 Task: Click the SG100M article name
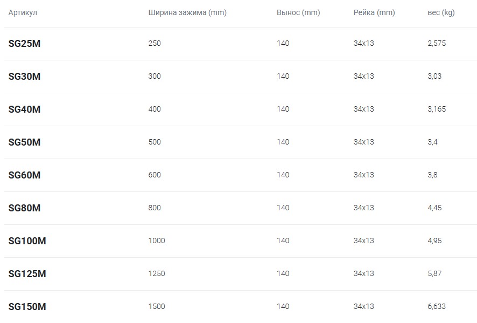tap(27, 241)
